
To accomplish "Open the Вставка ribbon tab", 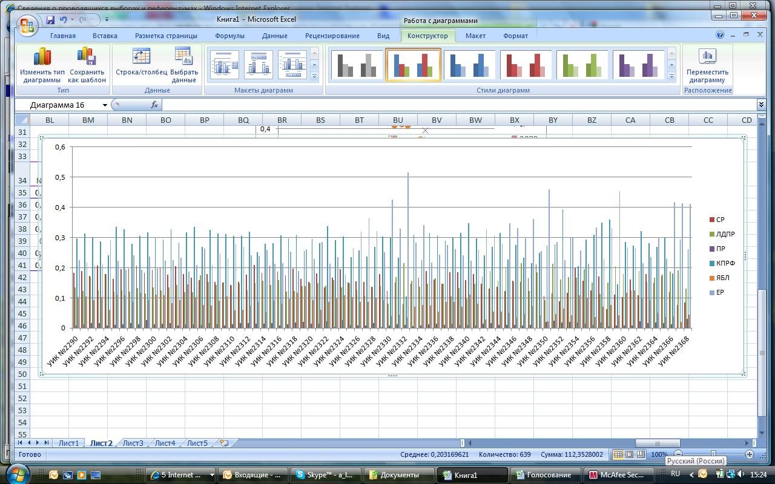I will pos(105,36).
